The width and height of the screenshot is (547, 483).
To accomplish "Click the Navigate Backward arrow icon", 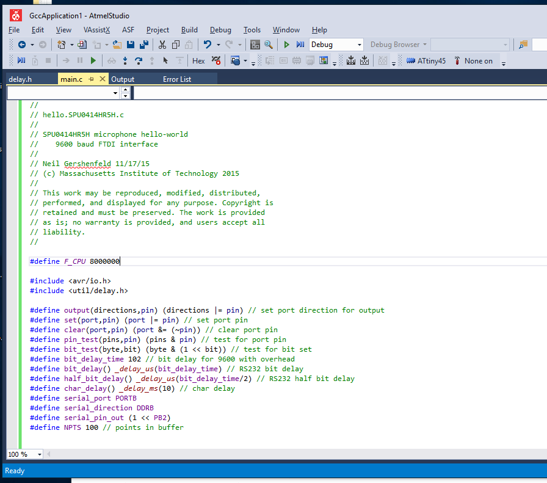I will [22, 45].
